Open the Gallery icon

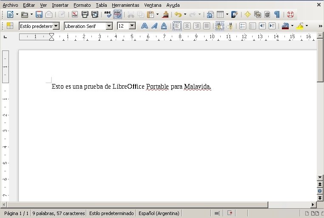coord(258,14)
